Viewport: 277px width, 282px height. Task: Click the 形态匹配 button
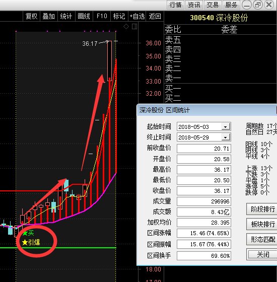(x=262, y=239)
